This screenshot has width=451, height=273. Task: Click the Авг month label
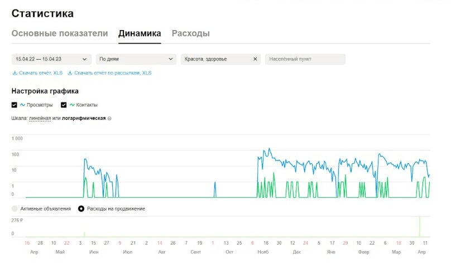coord(162,252)
